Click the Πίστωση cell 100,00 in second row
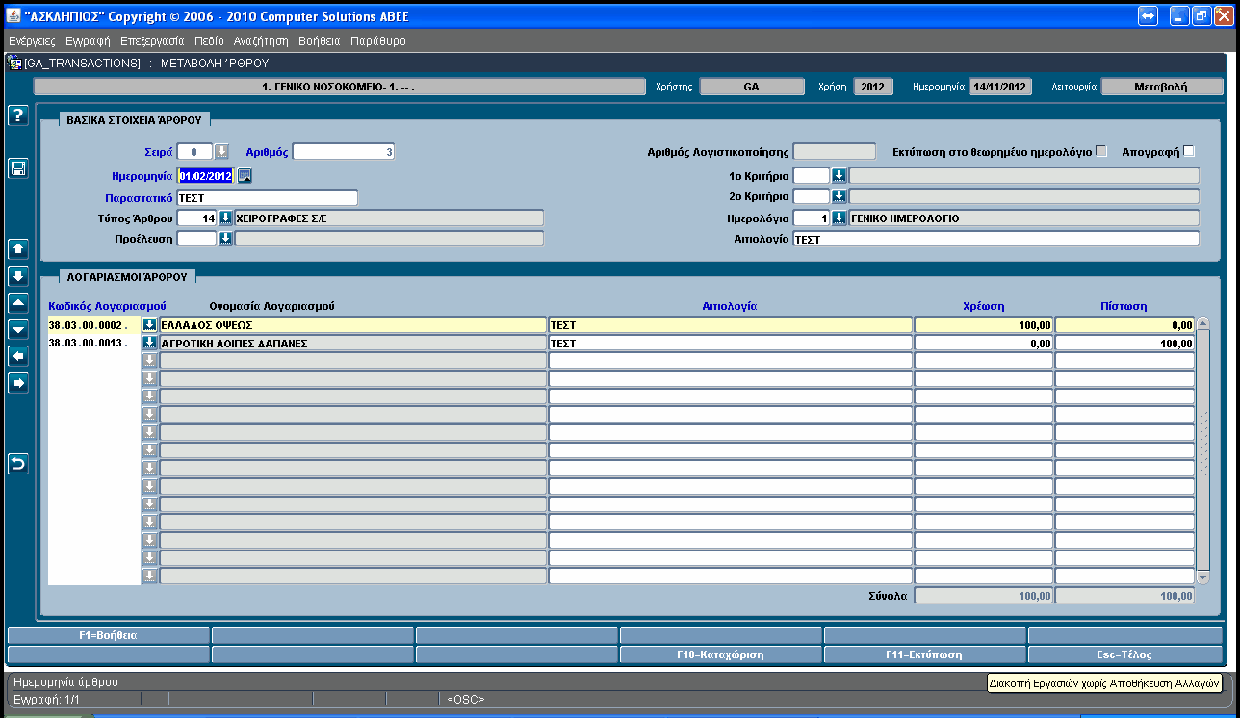Viewport: 1240px width, 718px height. tap(1124, 343)
